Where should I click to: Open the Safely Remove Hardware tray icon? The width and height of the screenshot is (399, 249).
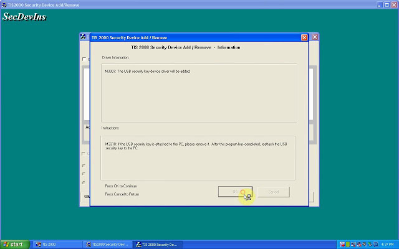coord(370,245)
